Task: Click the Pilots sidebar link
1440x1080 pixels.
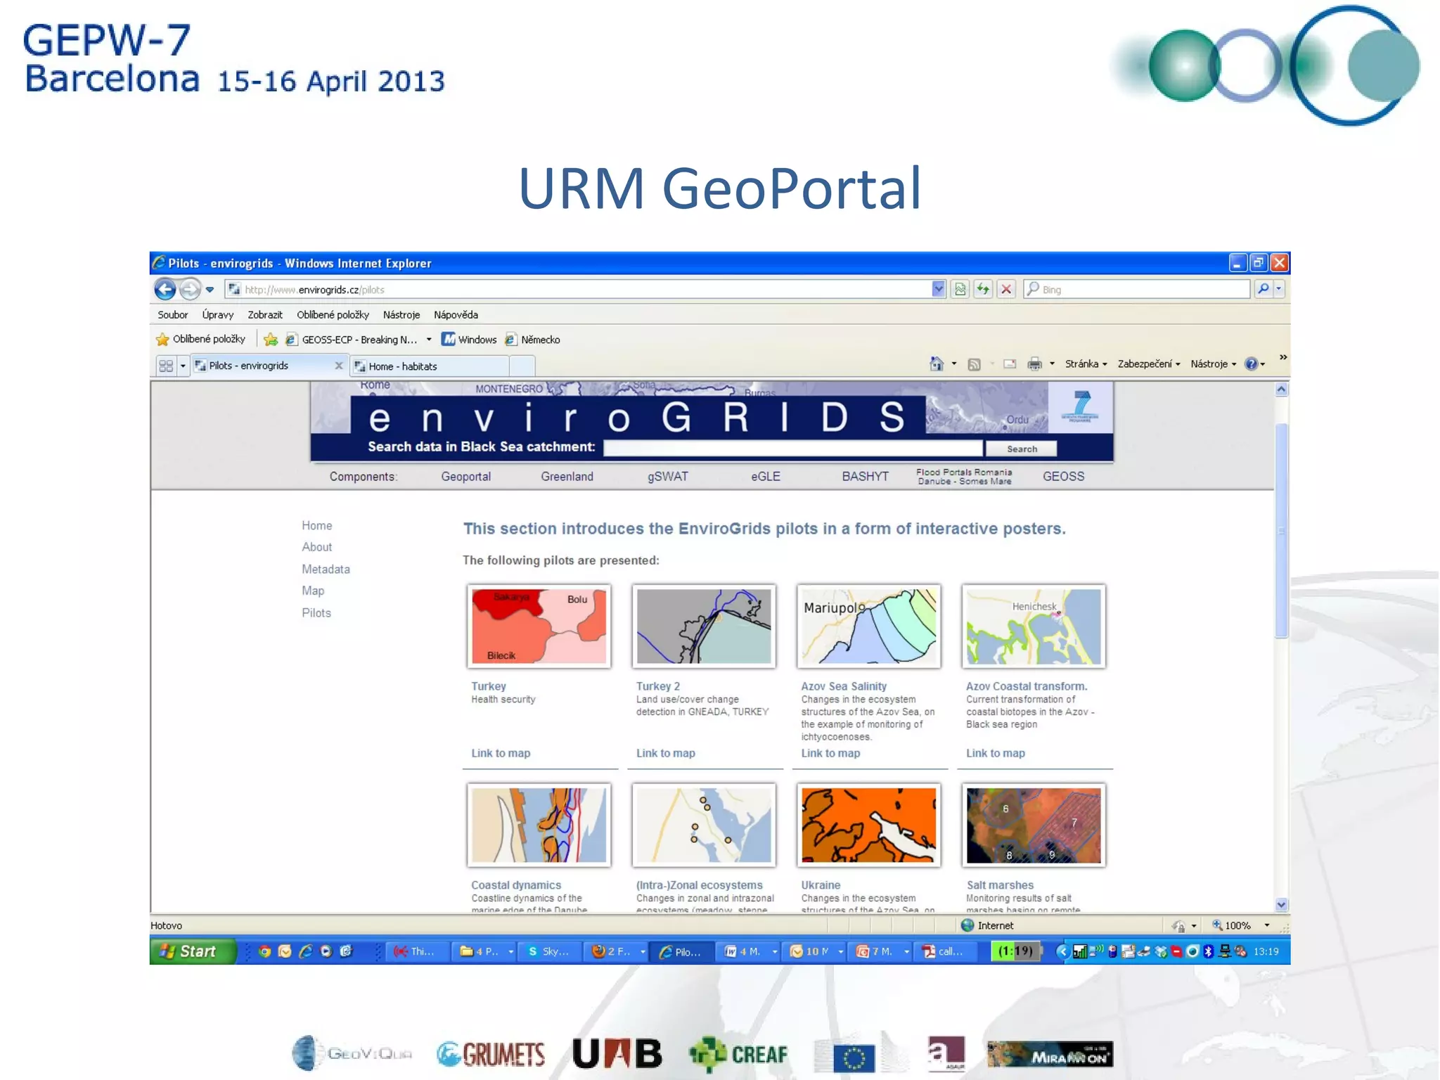Action: click(x=316, y=613)
